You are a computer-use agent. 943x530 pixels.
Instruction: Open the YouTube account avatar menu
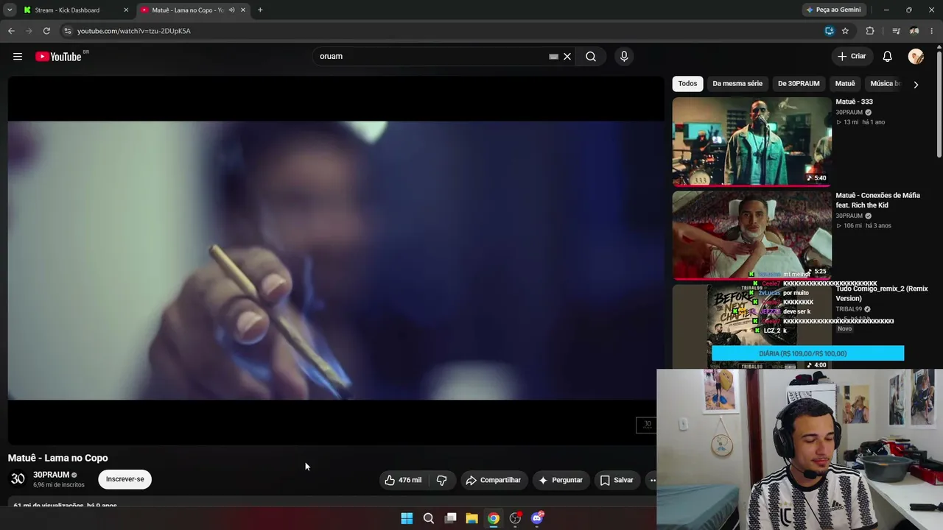pyautogui.click(x=916, y=57)
